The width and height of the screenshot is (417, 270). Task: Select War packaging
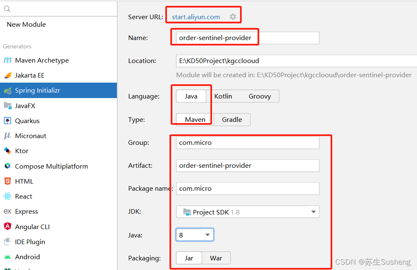216,258
